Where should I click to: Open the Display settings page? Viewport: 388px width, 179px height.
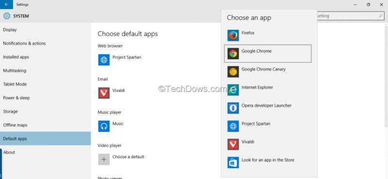point(45,30)
